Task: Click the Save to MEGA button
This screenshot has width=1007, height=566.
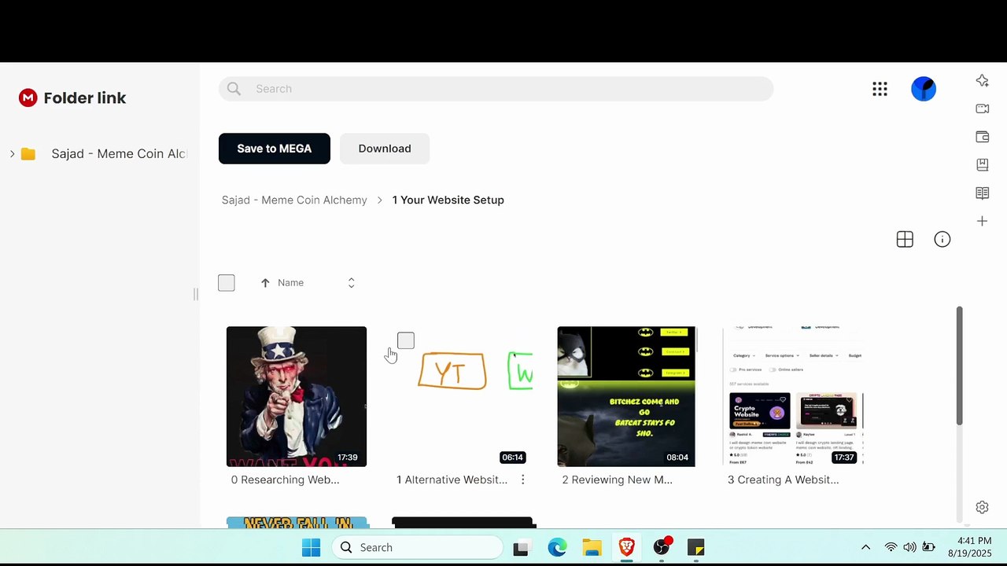Action: pyautogui.click(x=275, y=149)
